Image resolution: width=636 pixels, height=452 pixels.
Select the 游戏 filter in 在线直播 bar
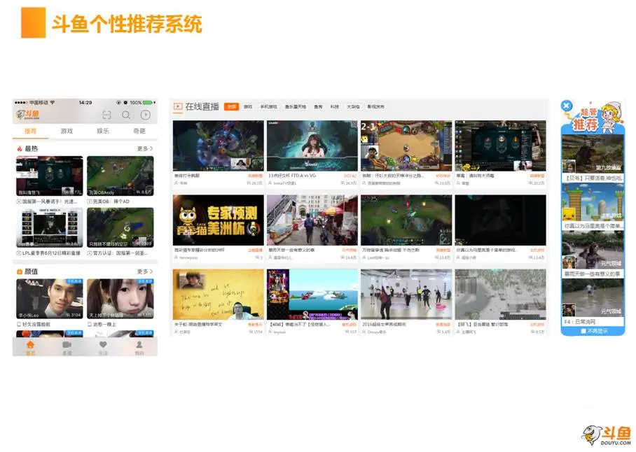(x=248, y=106)
